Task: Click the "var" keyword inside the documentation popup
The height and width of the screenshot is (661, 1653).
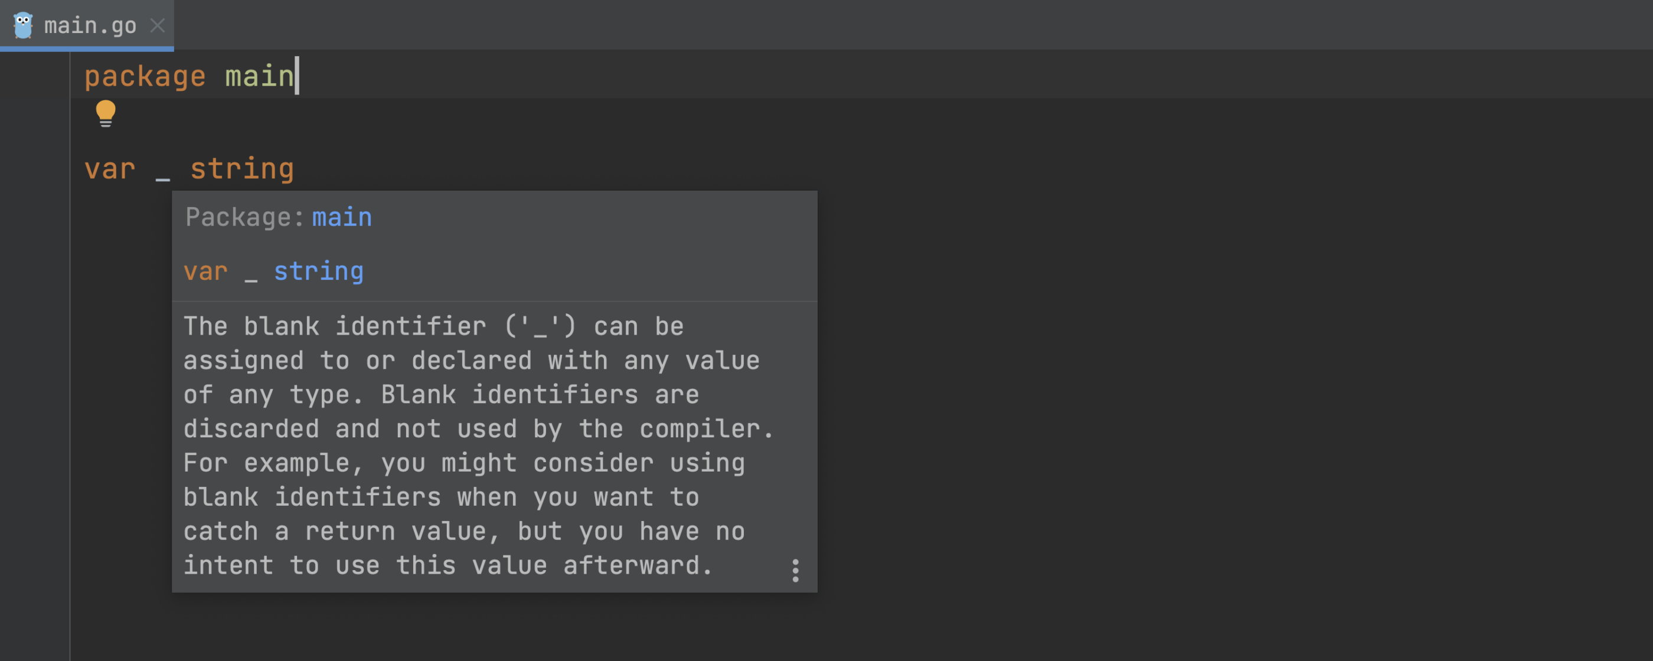Action: pos(205,272)
